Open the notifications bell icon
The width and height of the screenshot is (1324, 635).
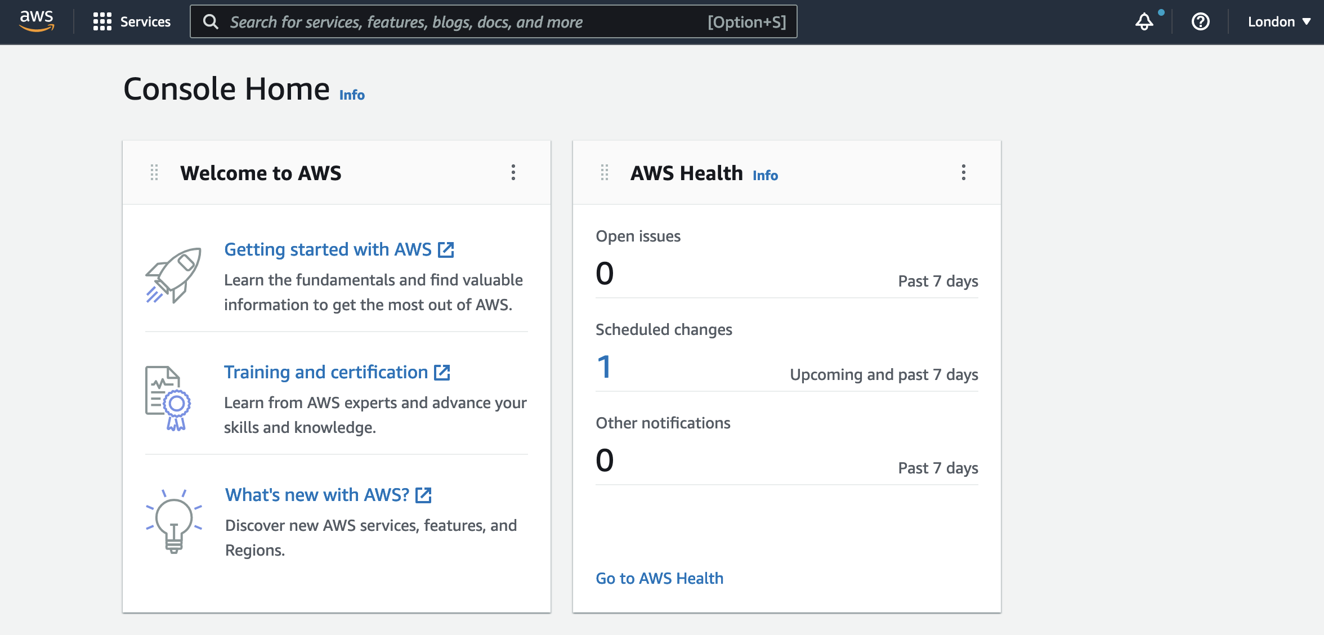coord(1144,22)
